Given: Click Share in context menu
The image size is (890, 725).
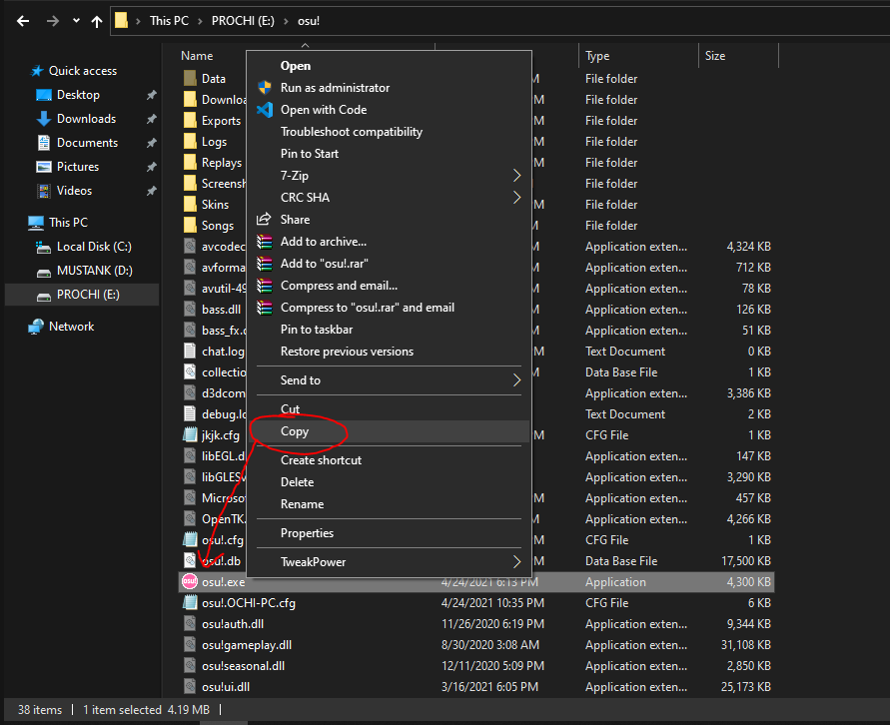Looking at the screenshot, I should 389,220.
